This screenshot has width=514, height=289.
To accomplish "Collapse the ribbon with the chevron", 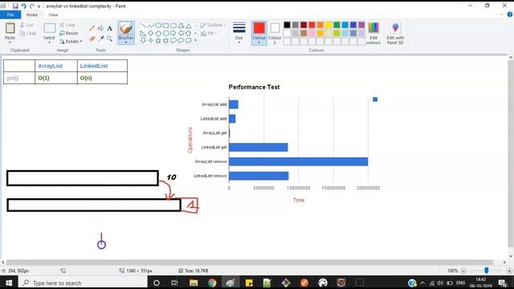I will 501,14.
